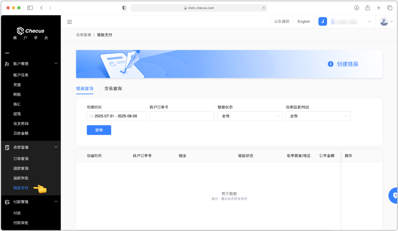Switch language via English link
This screenshot has height=231, width=398.
303,21
